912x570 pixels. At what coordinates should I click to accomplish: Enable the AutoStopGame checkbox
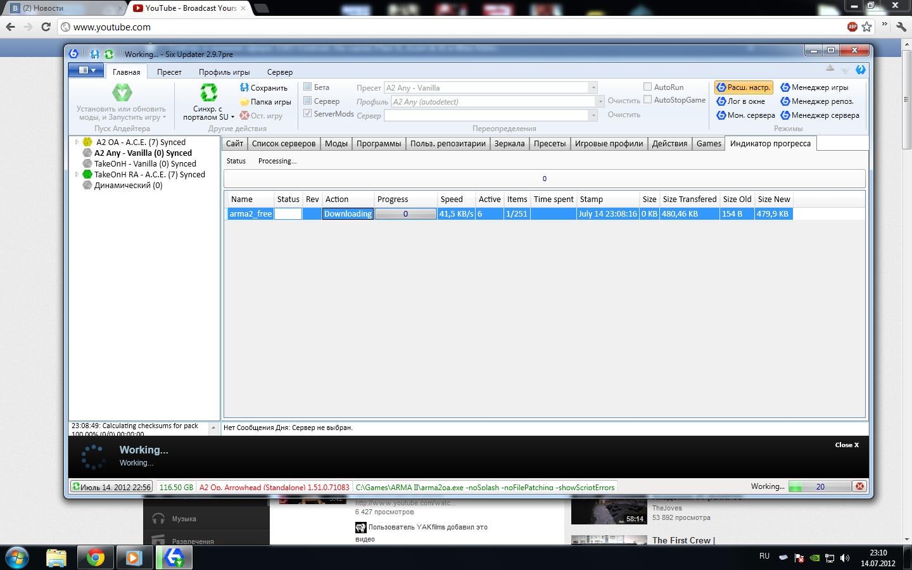[647, 99]
